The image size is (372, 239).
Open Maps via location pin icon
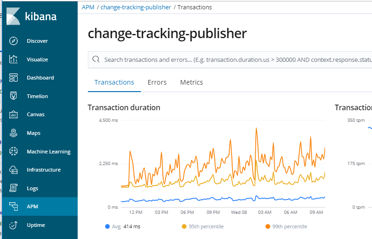(13, 133)
